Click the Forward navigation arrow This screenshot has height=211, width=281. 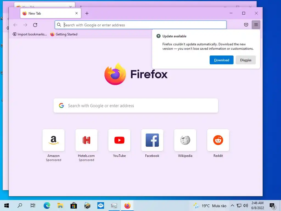coord(25,25)
